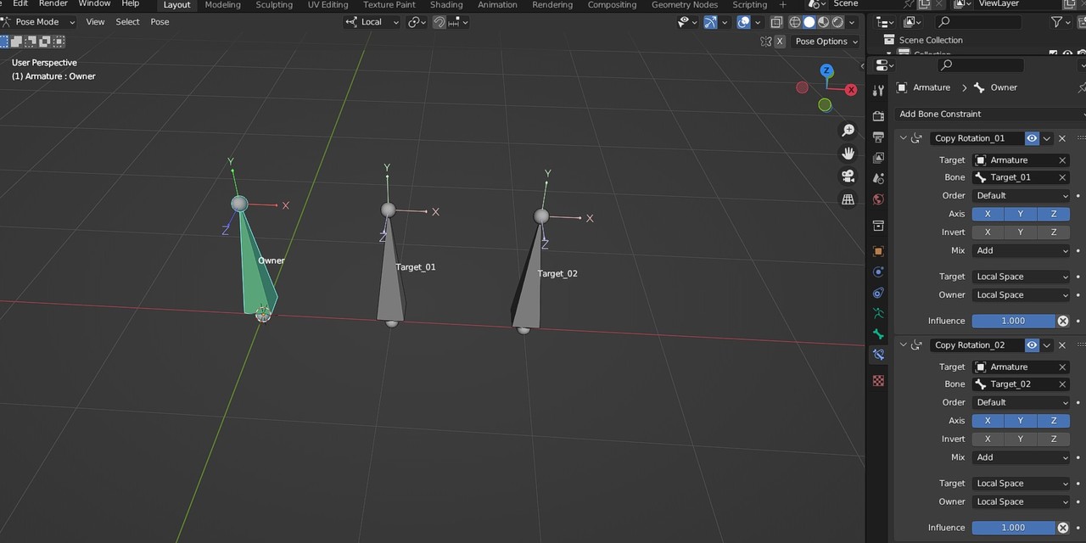Viewport: 1086px width, 543px height.
Task: Open the viewport zoom tool
Action: (848, 131)
